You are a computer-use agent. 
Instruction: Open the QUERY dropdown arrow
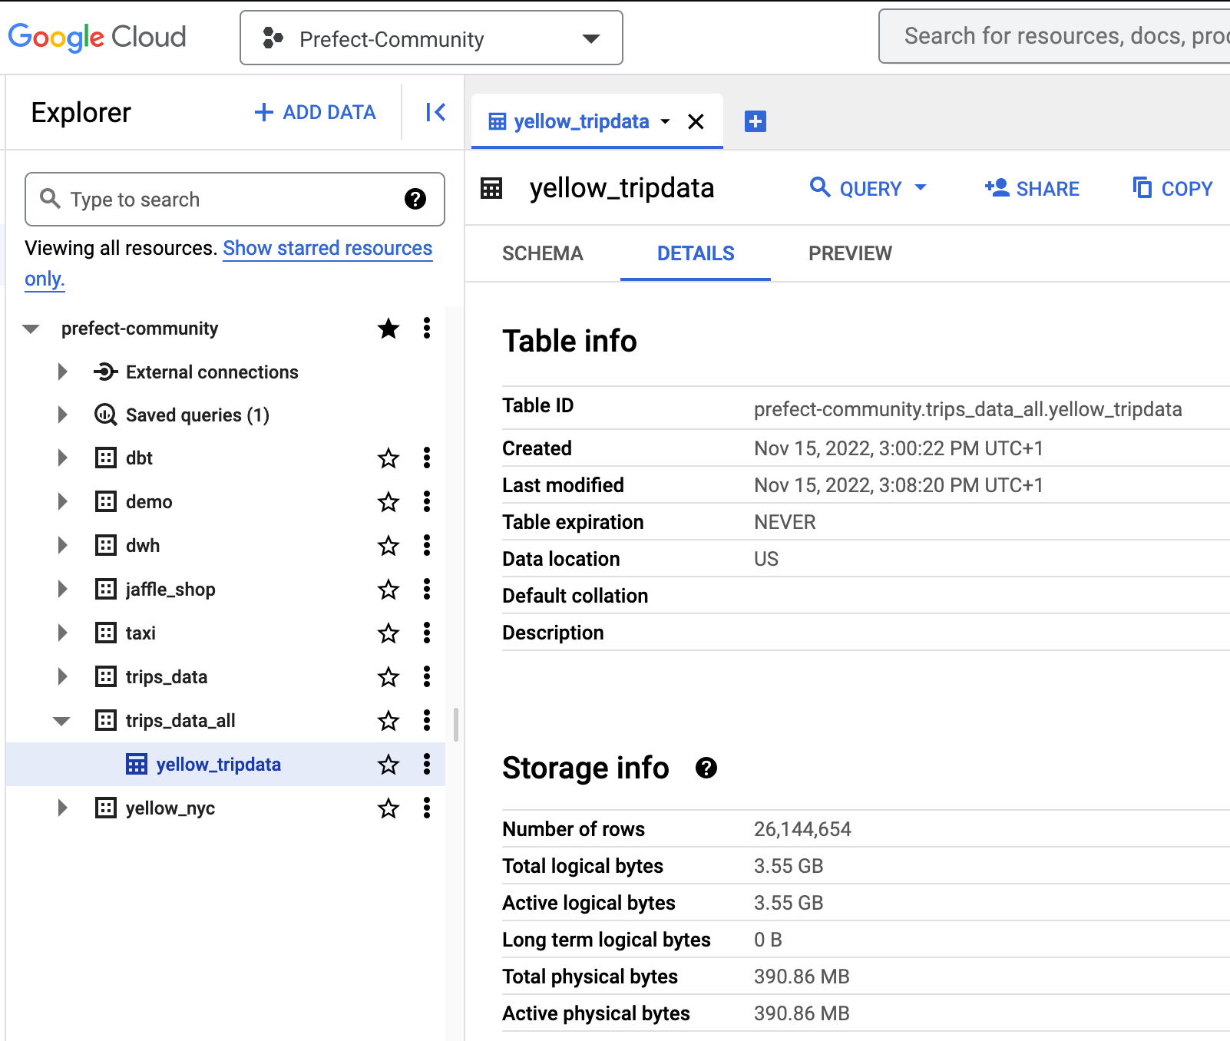point(921,188)
